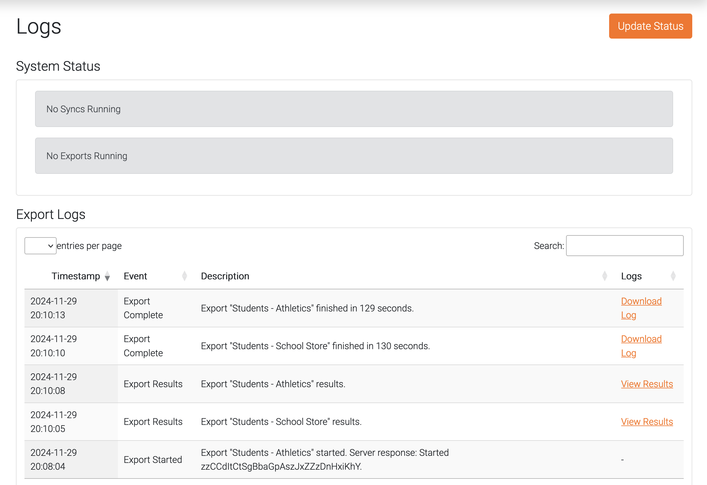Click 'Students - Athletics finished in 129 seconds' description

tap(307, 308)
